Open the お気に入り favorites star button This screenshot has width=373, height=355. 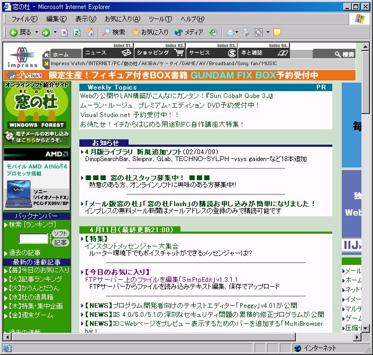point(150,32)
